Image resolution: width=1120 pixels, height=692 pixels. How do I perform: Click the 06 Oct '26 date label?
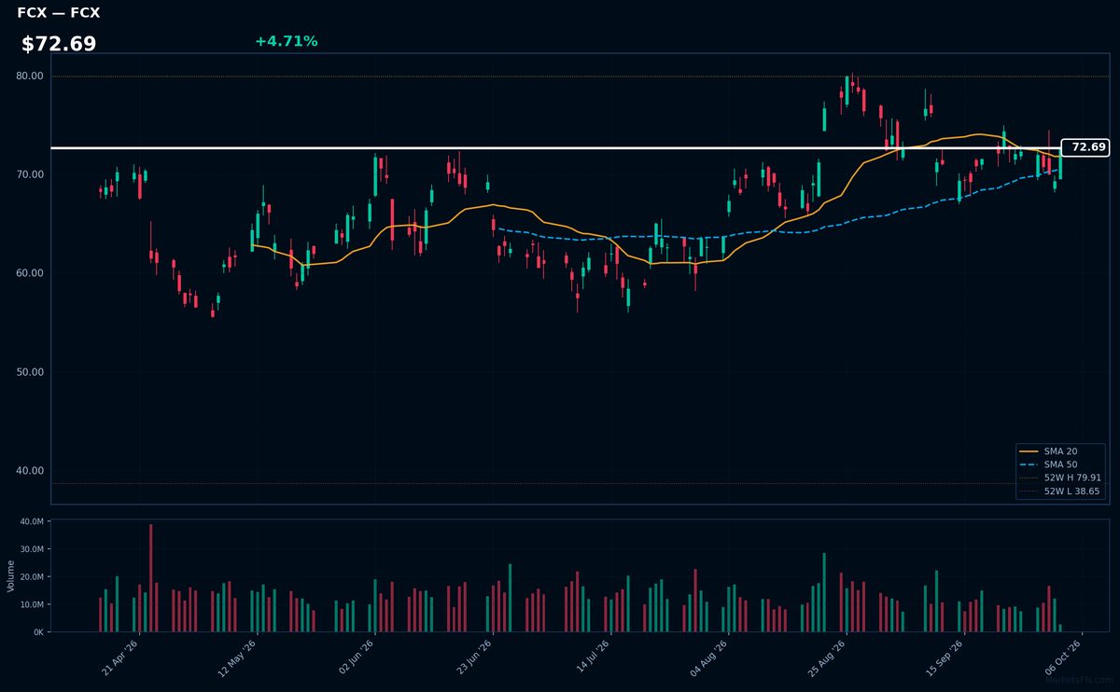pyautogui.click(x=1065, y=657)
